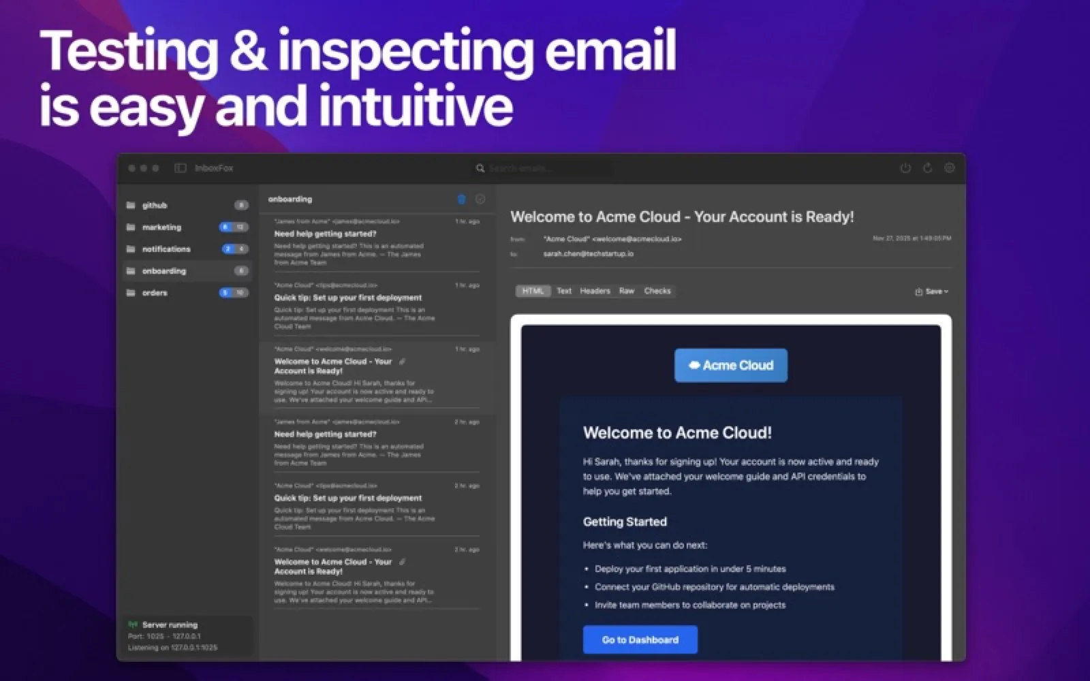Switch to the HTML tab
1090x681 pixels.
[533, 291]
